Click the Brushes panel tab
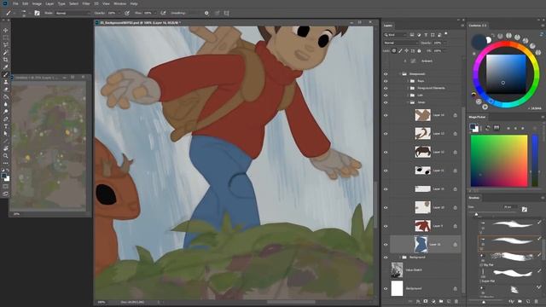This screenshot has height=307, width=546. tap(474, 198)
